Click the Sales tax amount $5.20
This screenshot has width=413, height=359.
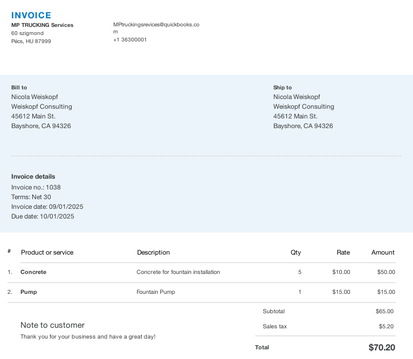pyautogui.click(x=386, y=327)
